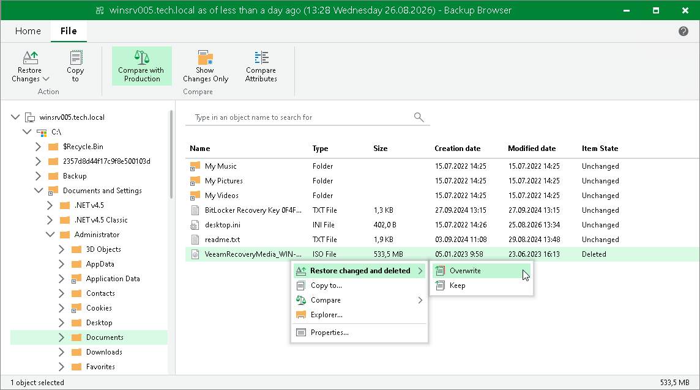The height and width of the screenshot is (390, 700).
Task: Select the Documents folder in tree
Action: pyautogui.click(x=105, y=338)
